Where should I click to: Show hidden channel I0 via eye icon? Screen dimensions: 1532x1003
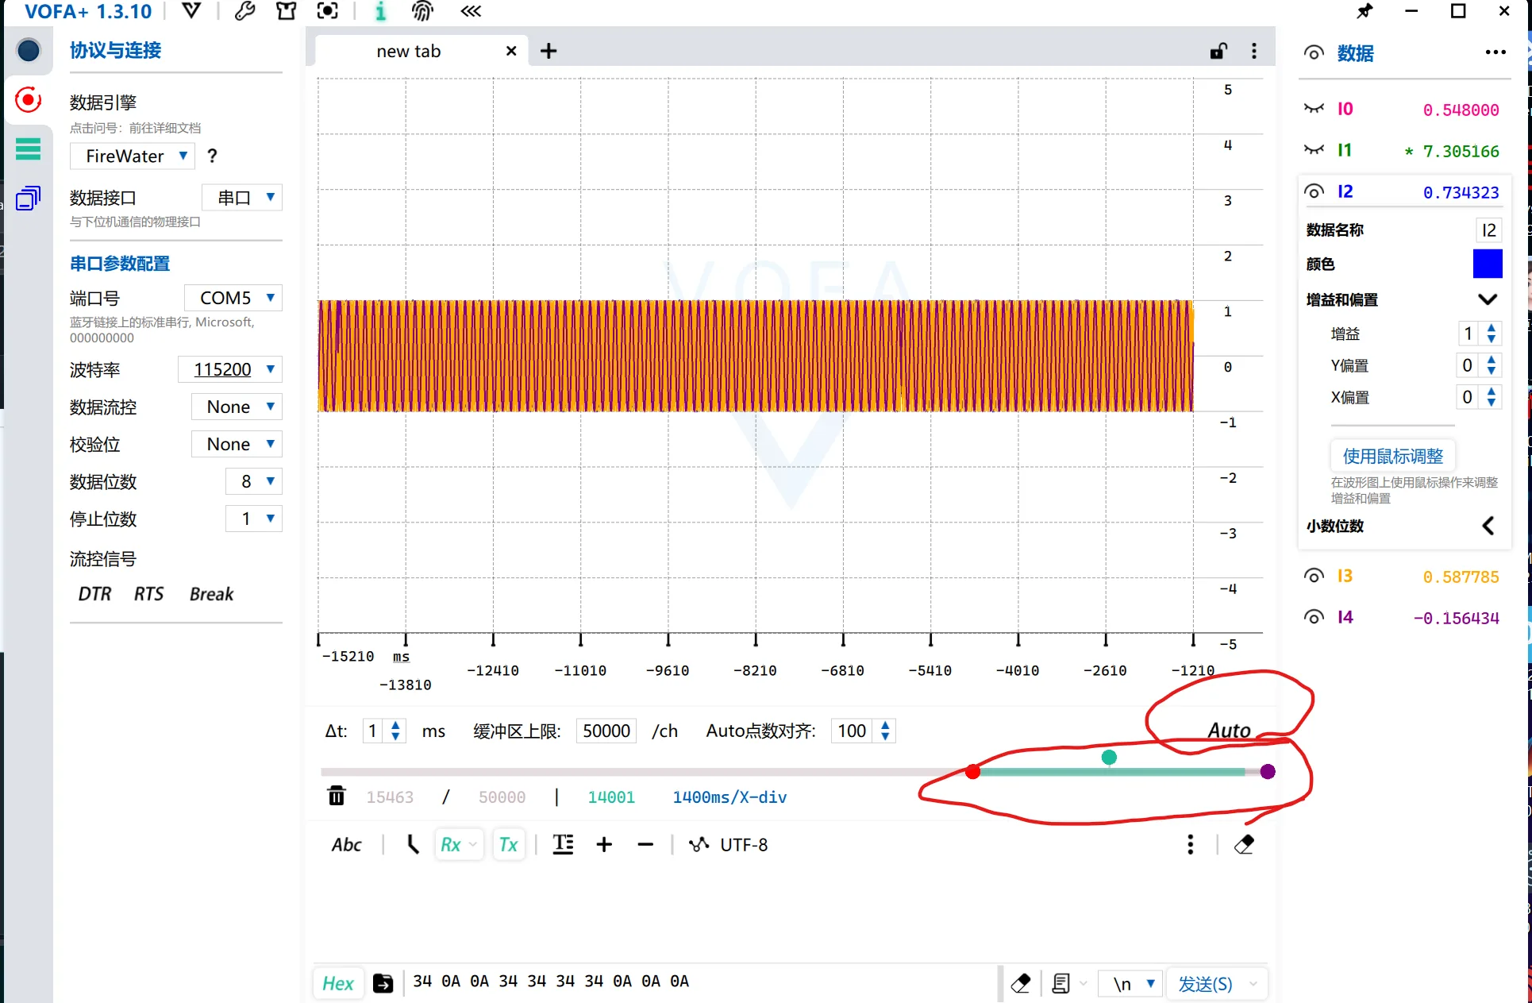coord(1315,109)
